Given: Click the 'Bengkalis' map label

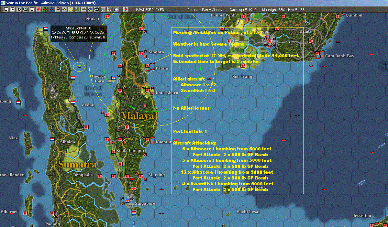Looking at the screenshot, I should (x=83, y=175).
